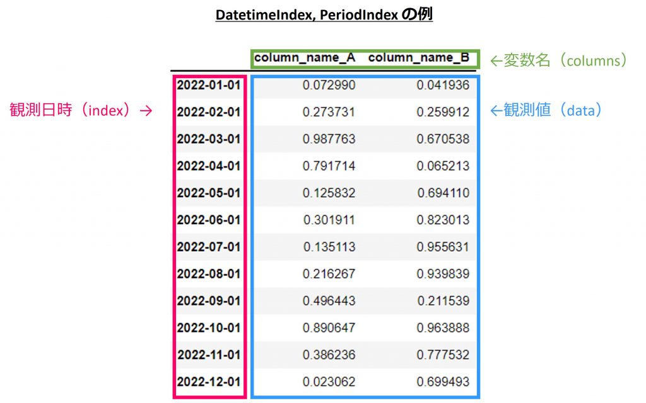646x403 pixels.
Task: Select cell 0.023062 in December row
Action: pyautogui.click(x=329, y=382)
